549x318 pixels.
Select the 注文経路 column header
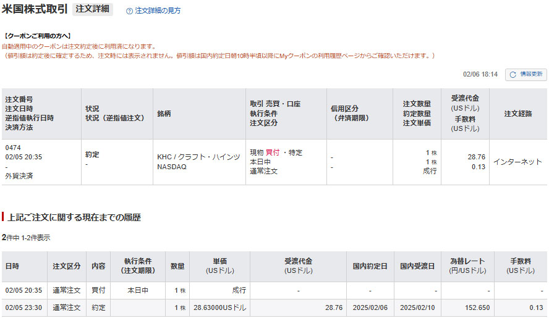(x=517, y=114)
